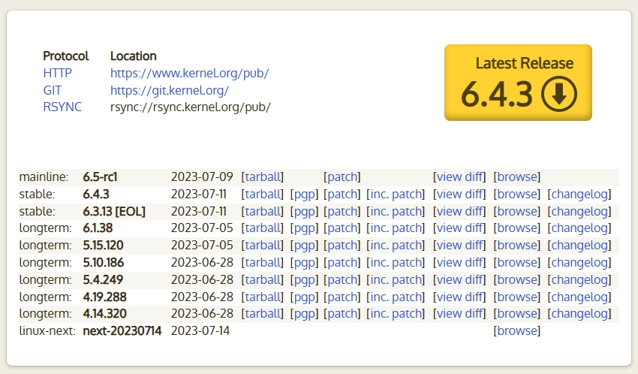Browse the longterm 4.19.288 tree
Screen dimensions: 638x374
coord(516,297)
